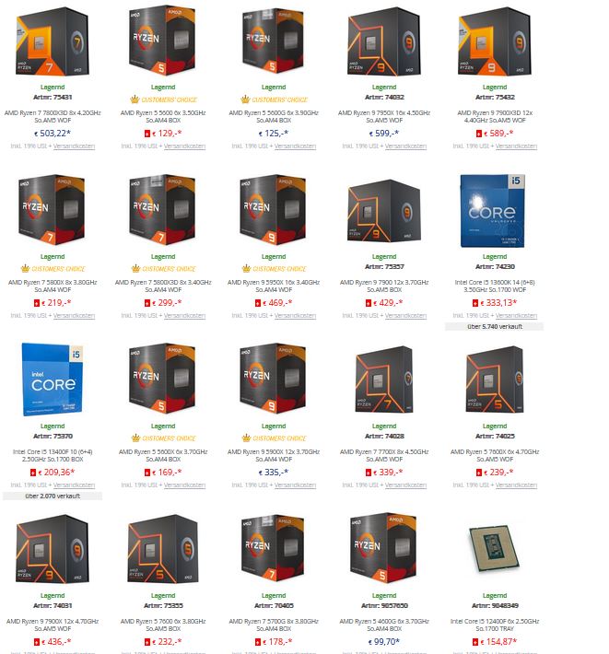609x654 pixels.
Task: Open the AMD Ryzen 9 7900 box image
Action: tap(384, 211)
